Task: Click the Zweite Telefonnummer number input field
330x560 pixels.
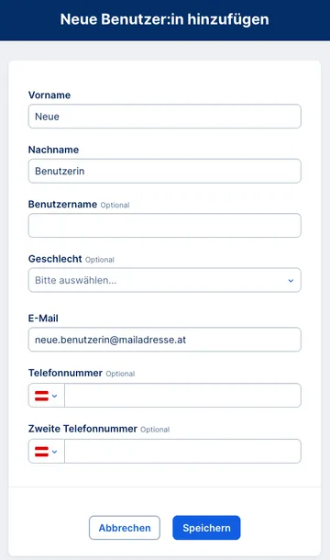Action: click(x=182, y=451)
